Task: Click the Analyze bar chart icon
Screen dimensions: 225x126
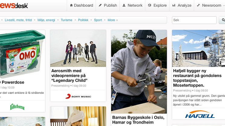Action: 174,5
